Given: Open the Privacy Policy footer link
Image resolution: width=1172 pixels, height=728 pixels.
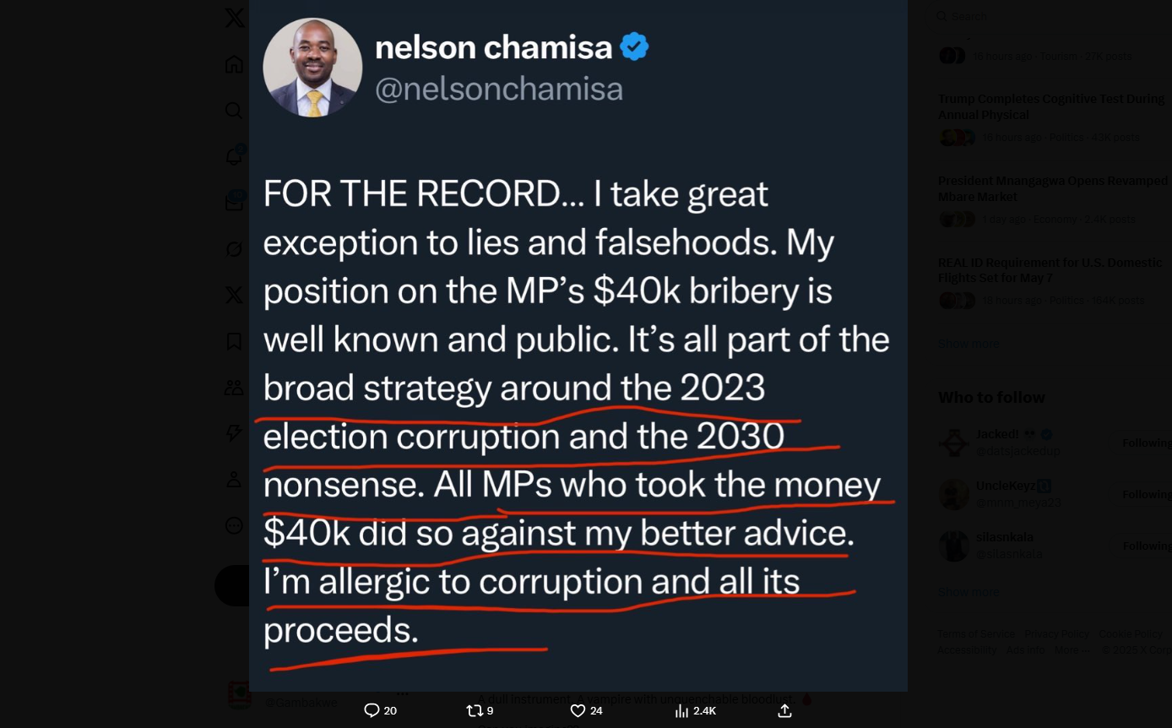Looking at the screenshot, I should pos(1056,634).
